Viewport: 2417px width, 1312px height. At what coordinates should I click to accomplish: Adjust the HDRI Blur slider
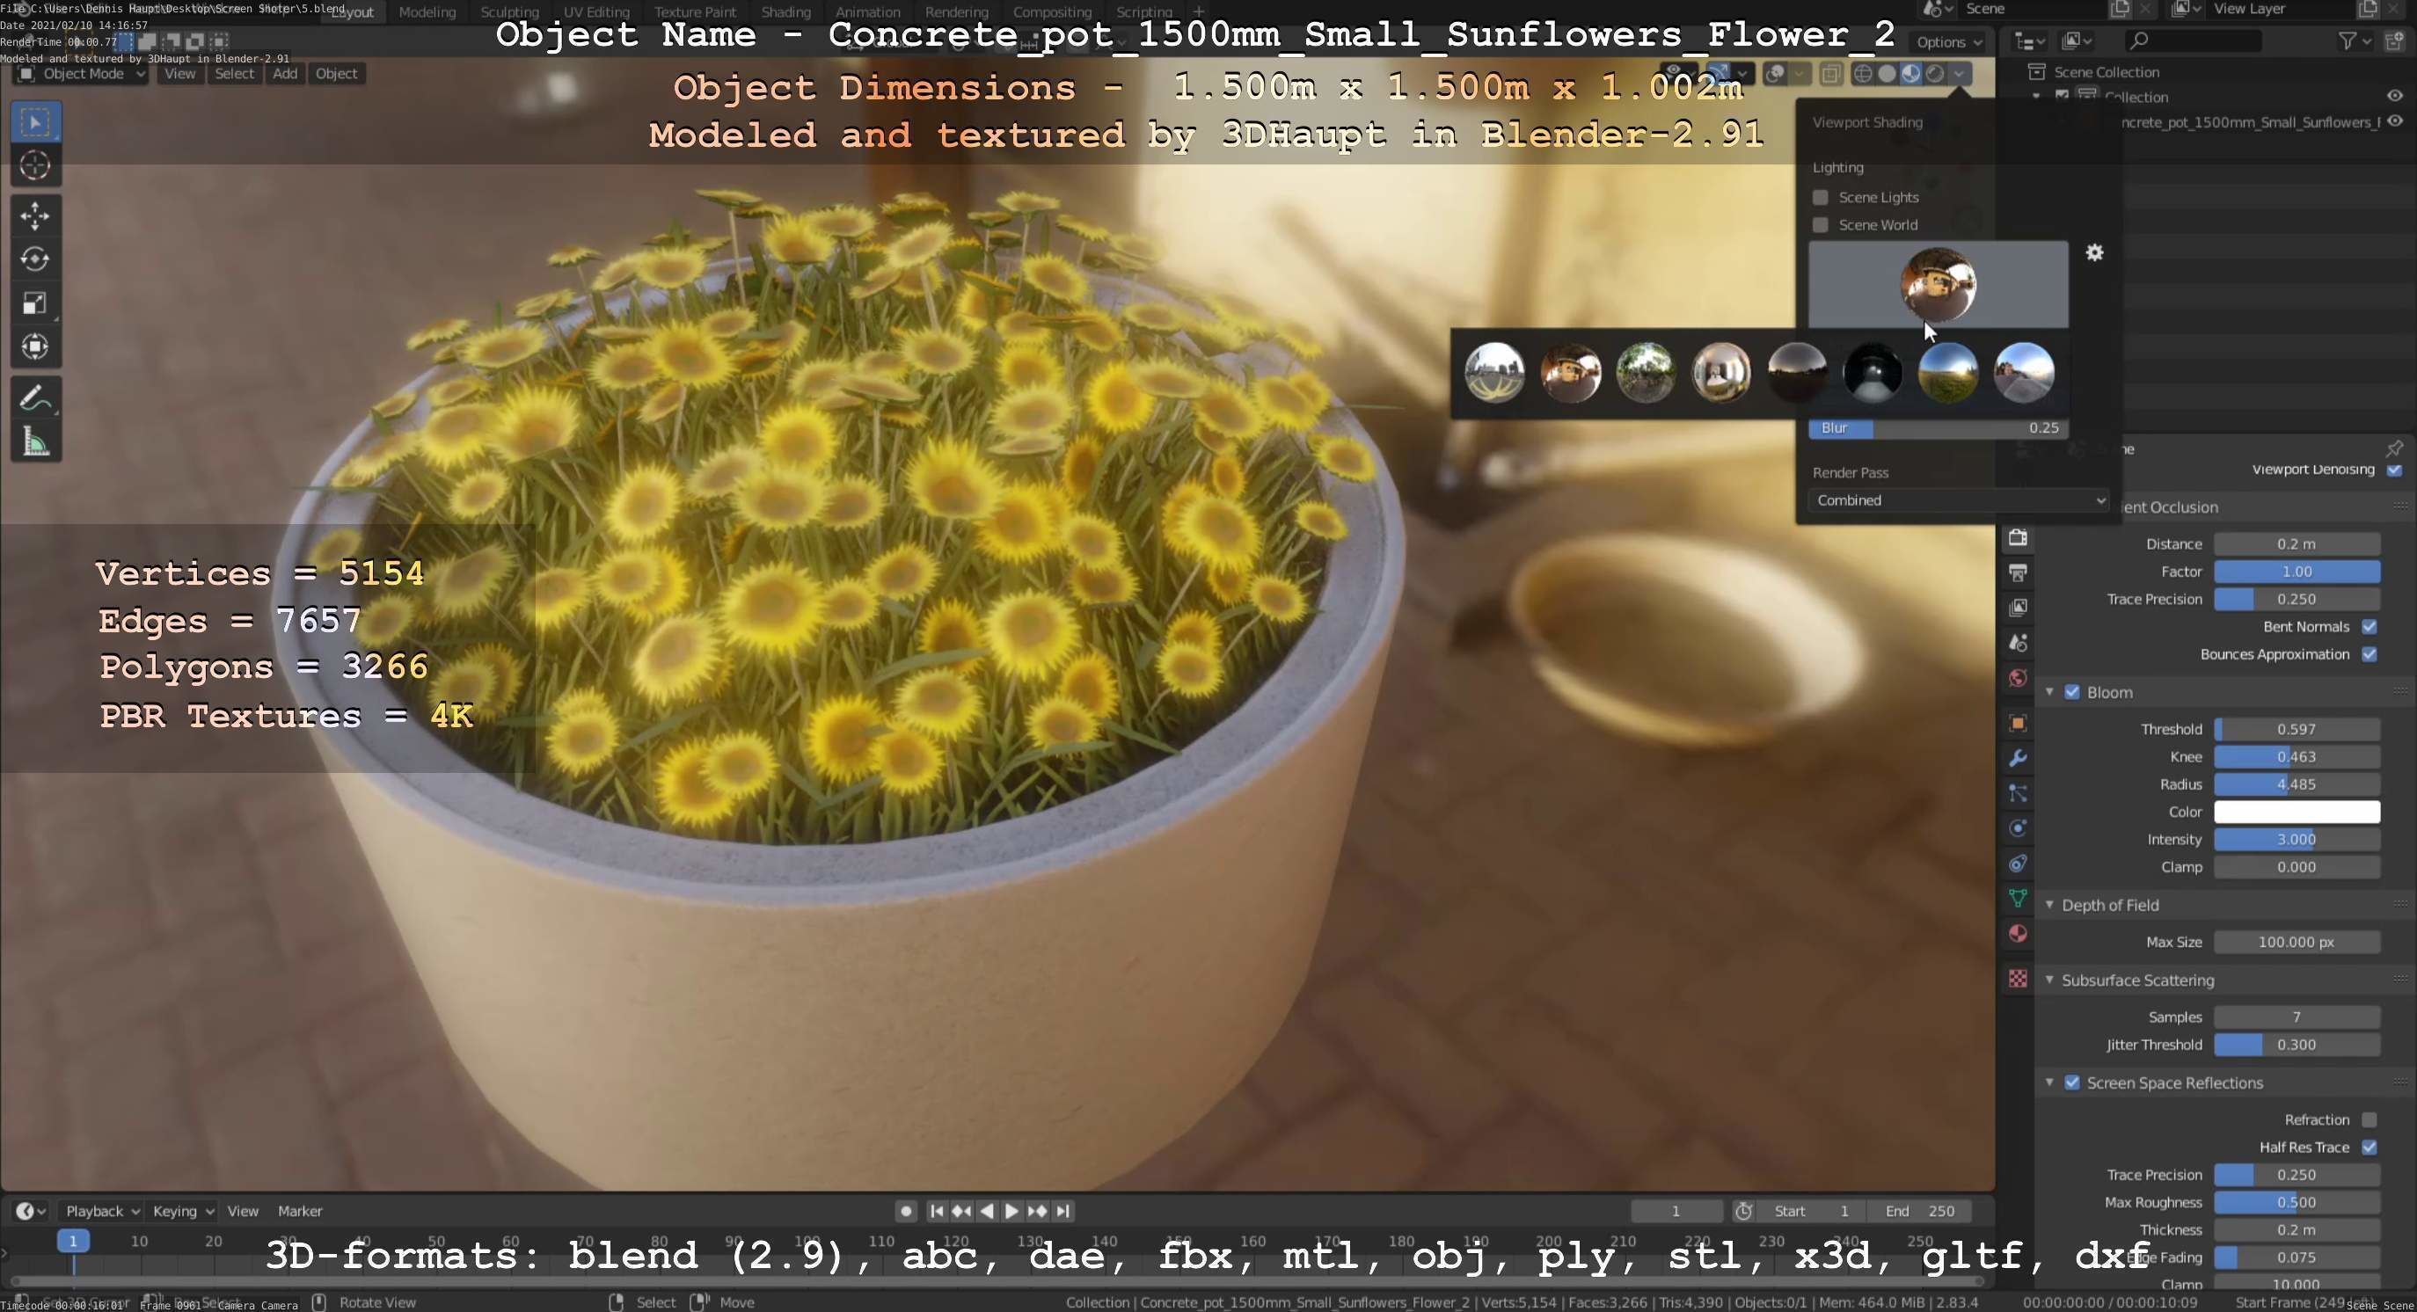(1939, 427)
